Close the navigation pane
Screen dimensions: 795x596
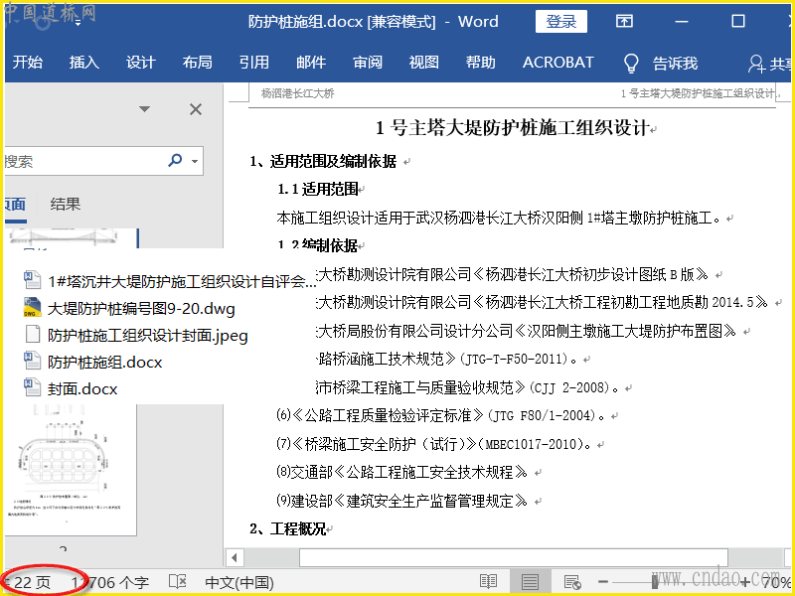(196, 109)
